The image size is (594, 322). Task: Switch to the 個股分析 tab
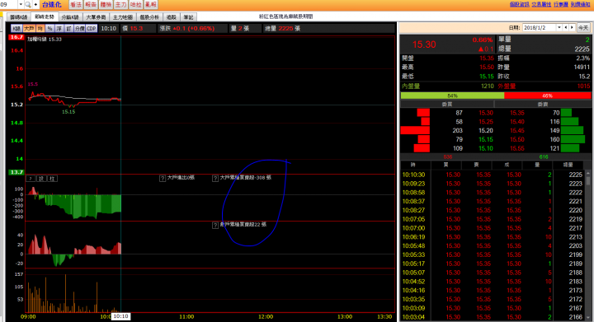[x=149, y=17]
